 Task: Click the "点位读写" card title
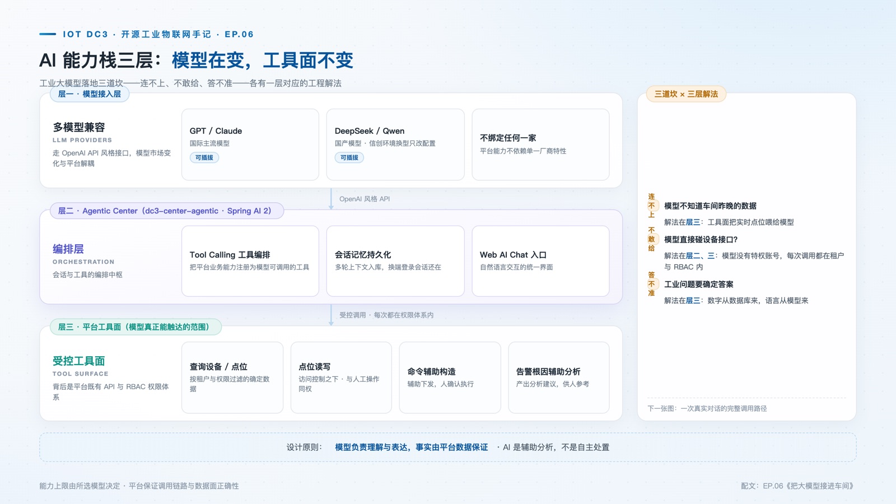coord(315,367)
